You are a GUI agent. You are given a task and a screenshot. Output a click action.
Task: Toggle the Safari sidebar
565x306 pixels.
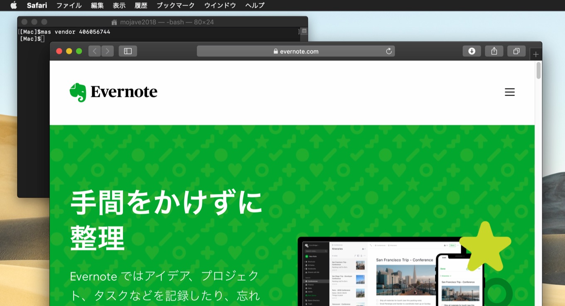(x=128, y=51)
